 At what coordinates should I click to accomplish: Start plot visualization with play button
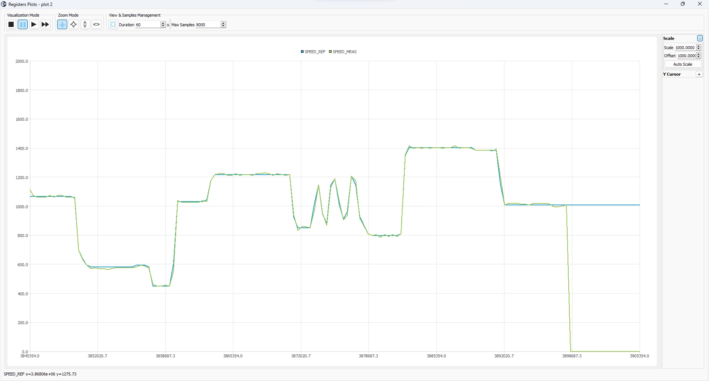click(34, 24)
